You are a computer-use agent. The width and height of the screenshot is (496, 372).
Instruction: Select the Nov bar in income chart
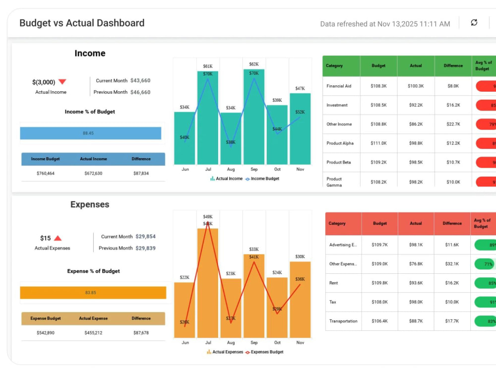tap(300, 129)
